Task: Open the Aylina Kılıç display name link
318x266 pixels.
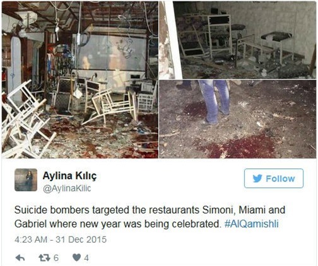Action: [69, 176]
